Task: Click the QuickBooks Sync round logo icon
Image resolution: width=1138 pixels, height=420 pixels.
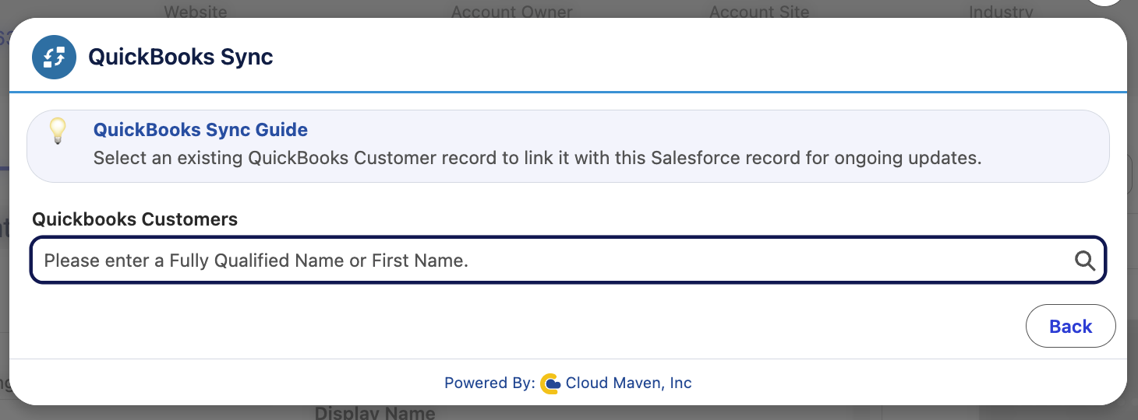Action: click(54, 57)
